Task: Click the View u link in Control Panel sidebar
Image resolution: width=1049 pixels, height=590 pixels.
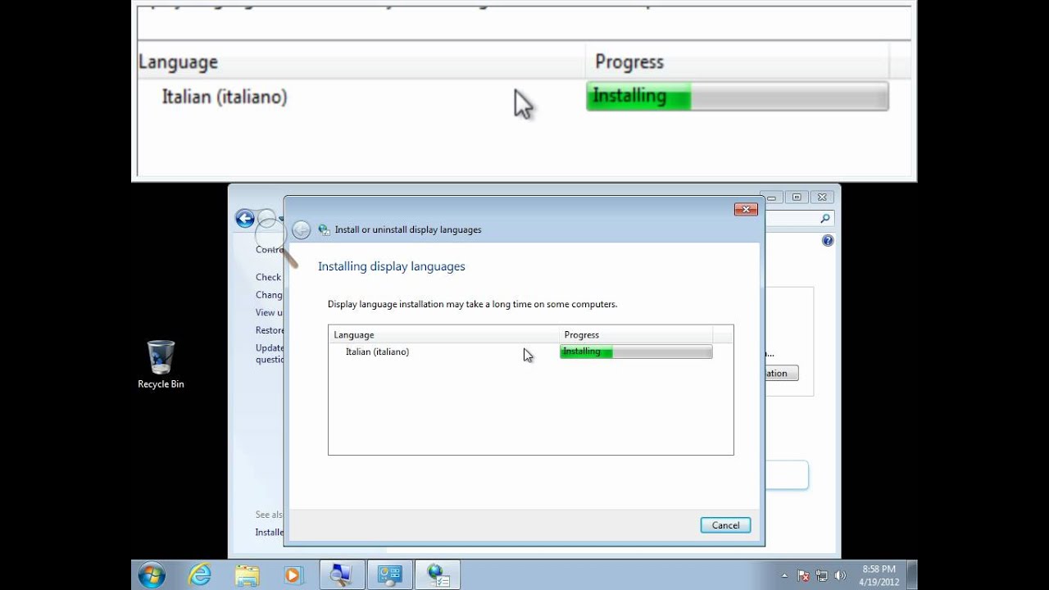Action: [x=269, y=312]
